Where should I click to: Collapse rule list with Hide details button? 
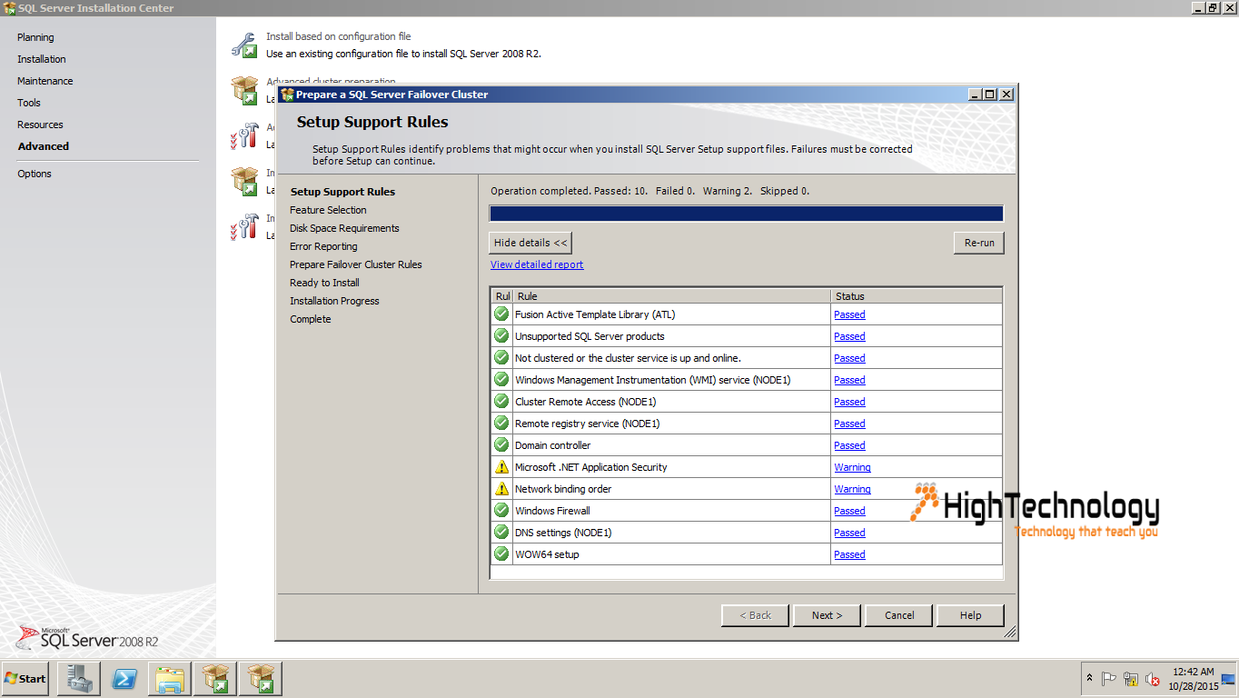pyautogui.click(x=530, y=243)
